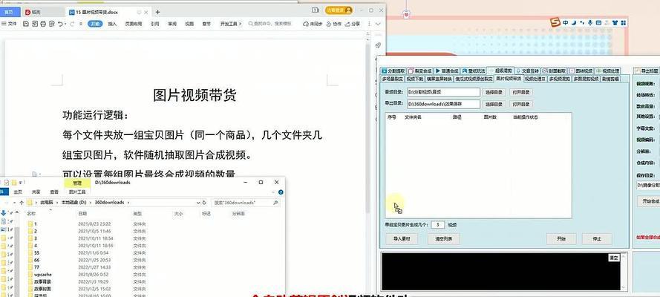Click the Sogou input method S logo
This screenshot has width=660, height=297.
[555, 23]
